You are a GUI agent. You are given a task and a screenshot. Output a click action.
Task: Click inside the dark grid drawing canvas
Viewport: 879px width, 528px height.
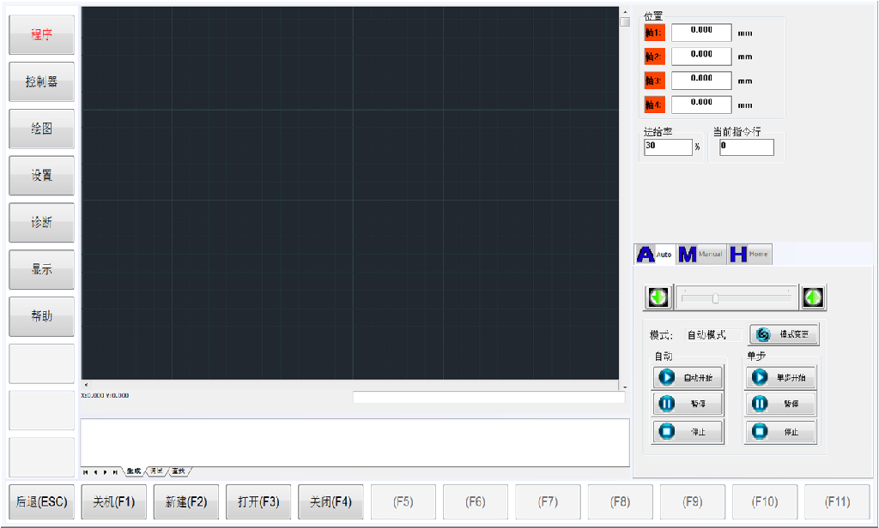[x=350, y=193]
